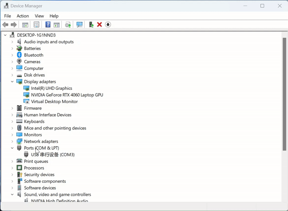The height and width of the screenshot is (211, 288).
Task: Select the Disk drives label
Action: click(x=34, y=75)
